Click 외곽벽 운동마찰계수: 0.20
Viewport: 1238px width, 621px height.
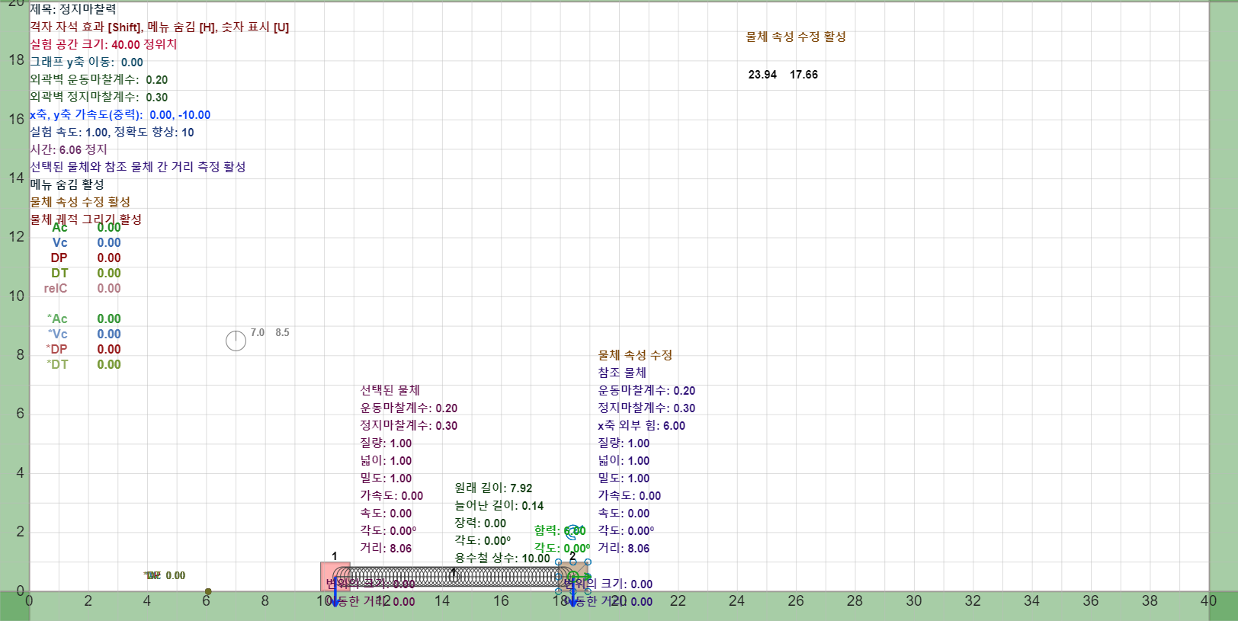tap(99, 79)
